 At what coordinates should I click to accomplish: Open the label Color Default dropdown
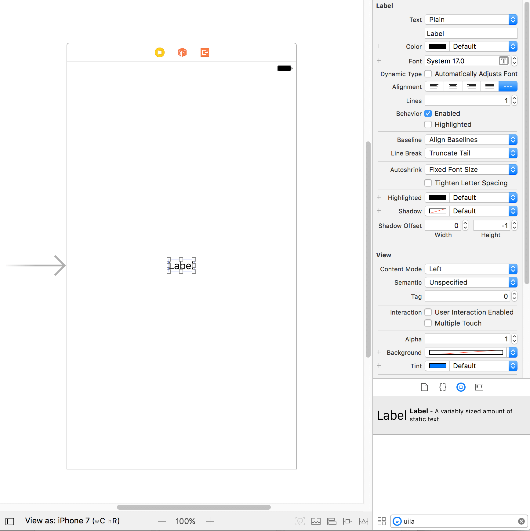484,46
